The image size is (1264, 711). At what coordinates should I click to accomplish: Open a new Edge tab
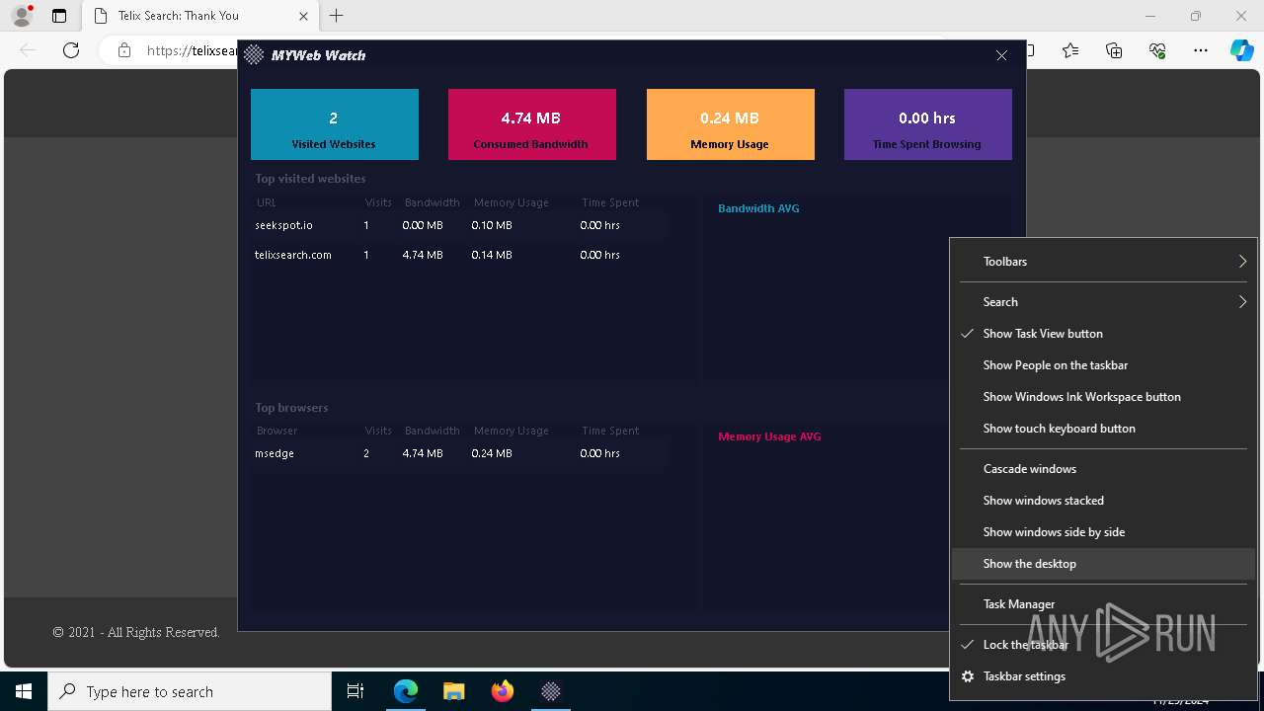[336, 16]
